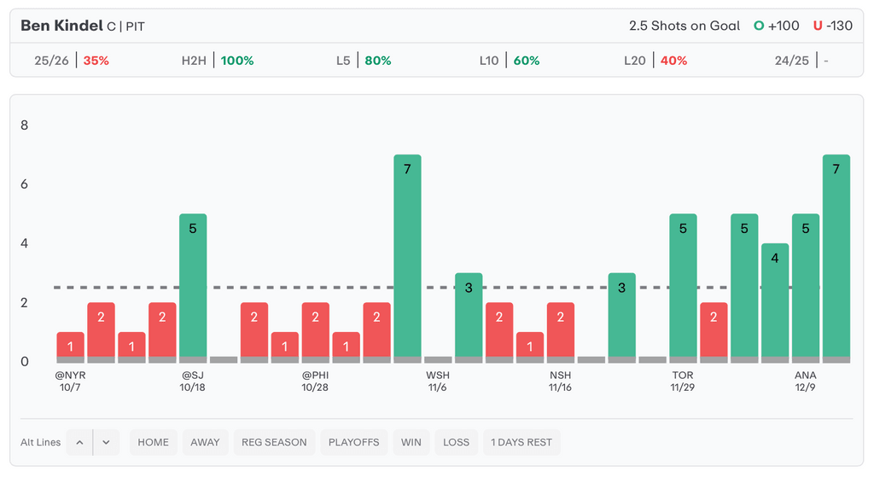
Task: Open the 24/25 season split
Action: coord(801,61)
